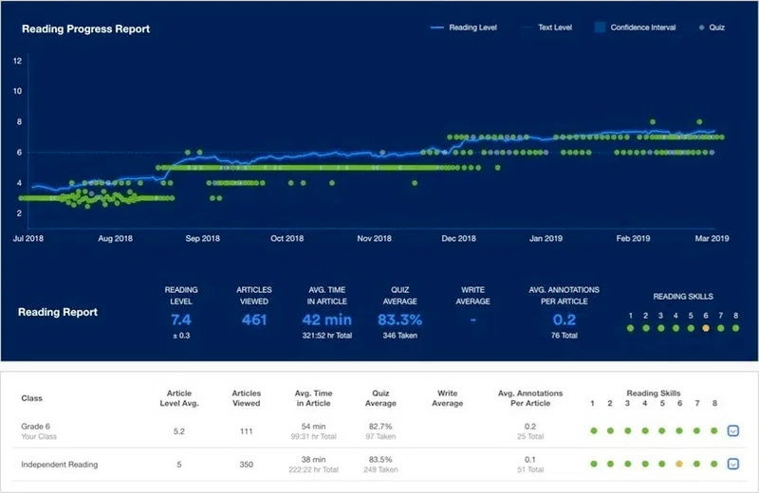The image size is (759, 493).
Task: Click Independent Reading row yellow skill 6 dot
Action: click(679, 464)
